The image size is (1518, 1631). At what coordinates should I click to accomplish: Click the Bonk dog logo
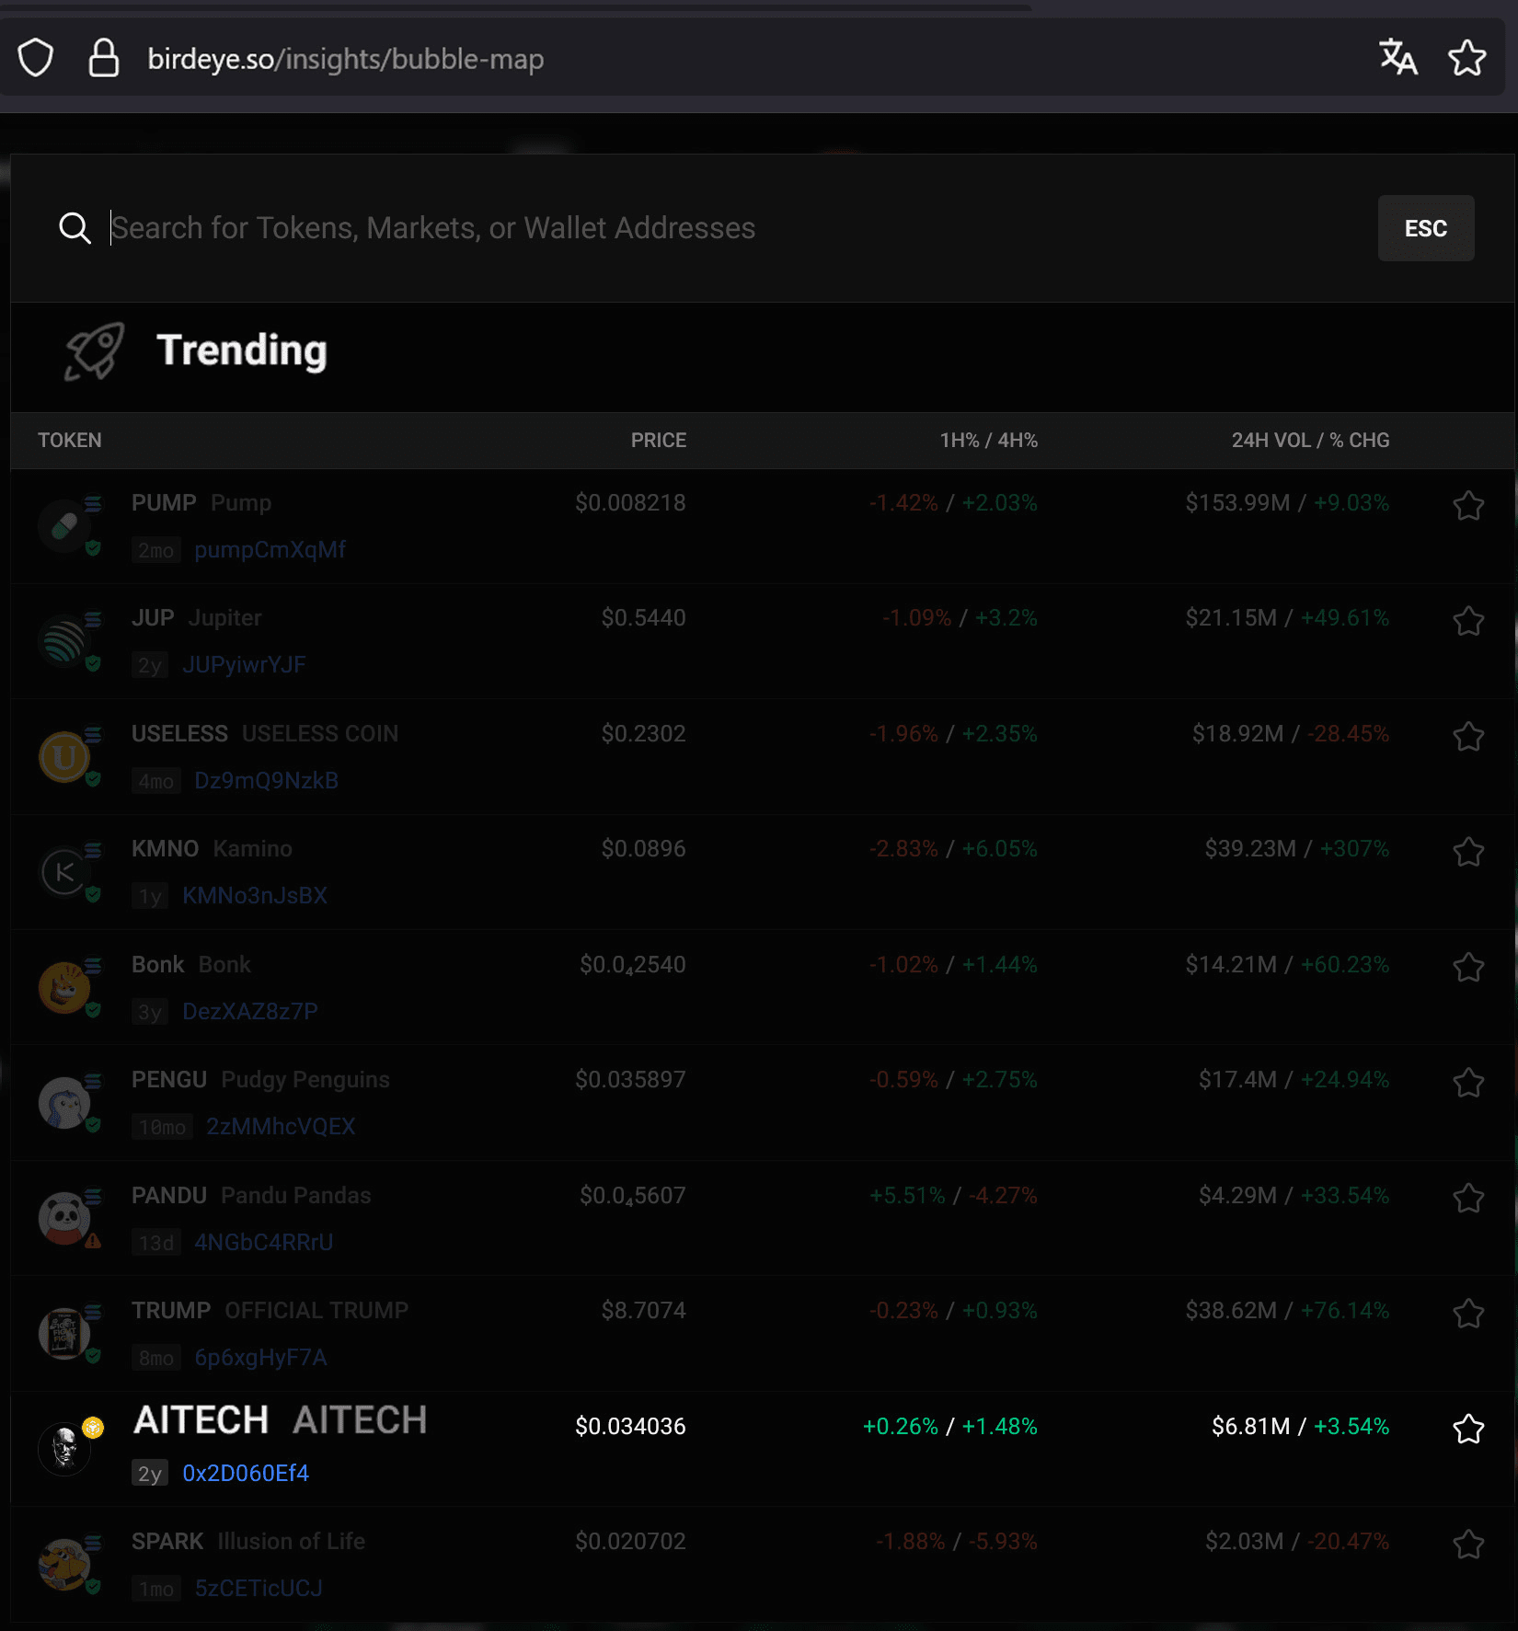click(64, 988)
